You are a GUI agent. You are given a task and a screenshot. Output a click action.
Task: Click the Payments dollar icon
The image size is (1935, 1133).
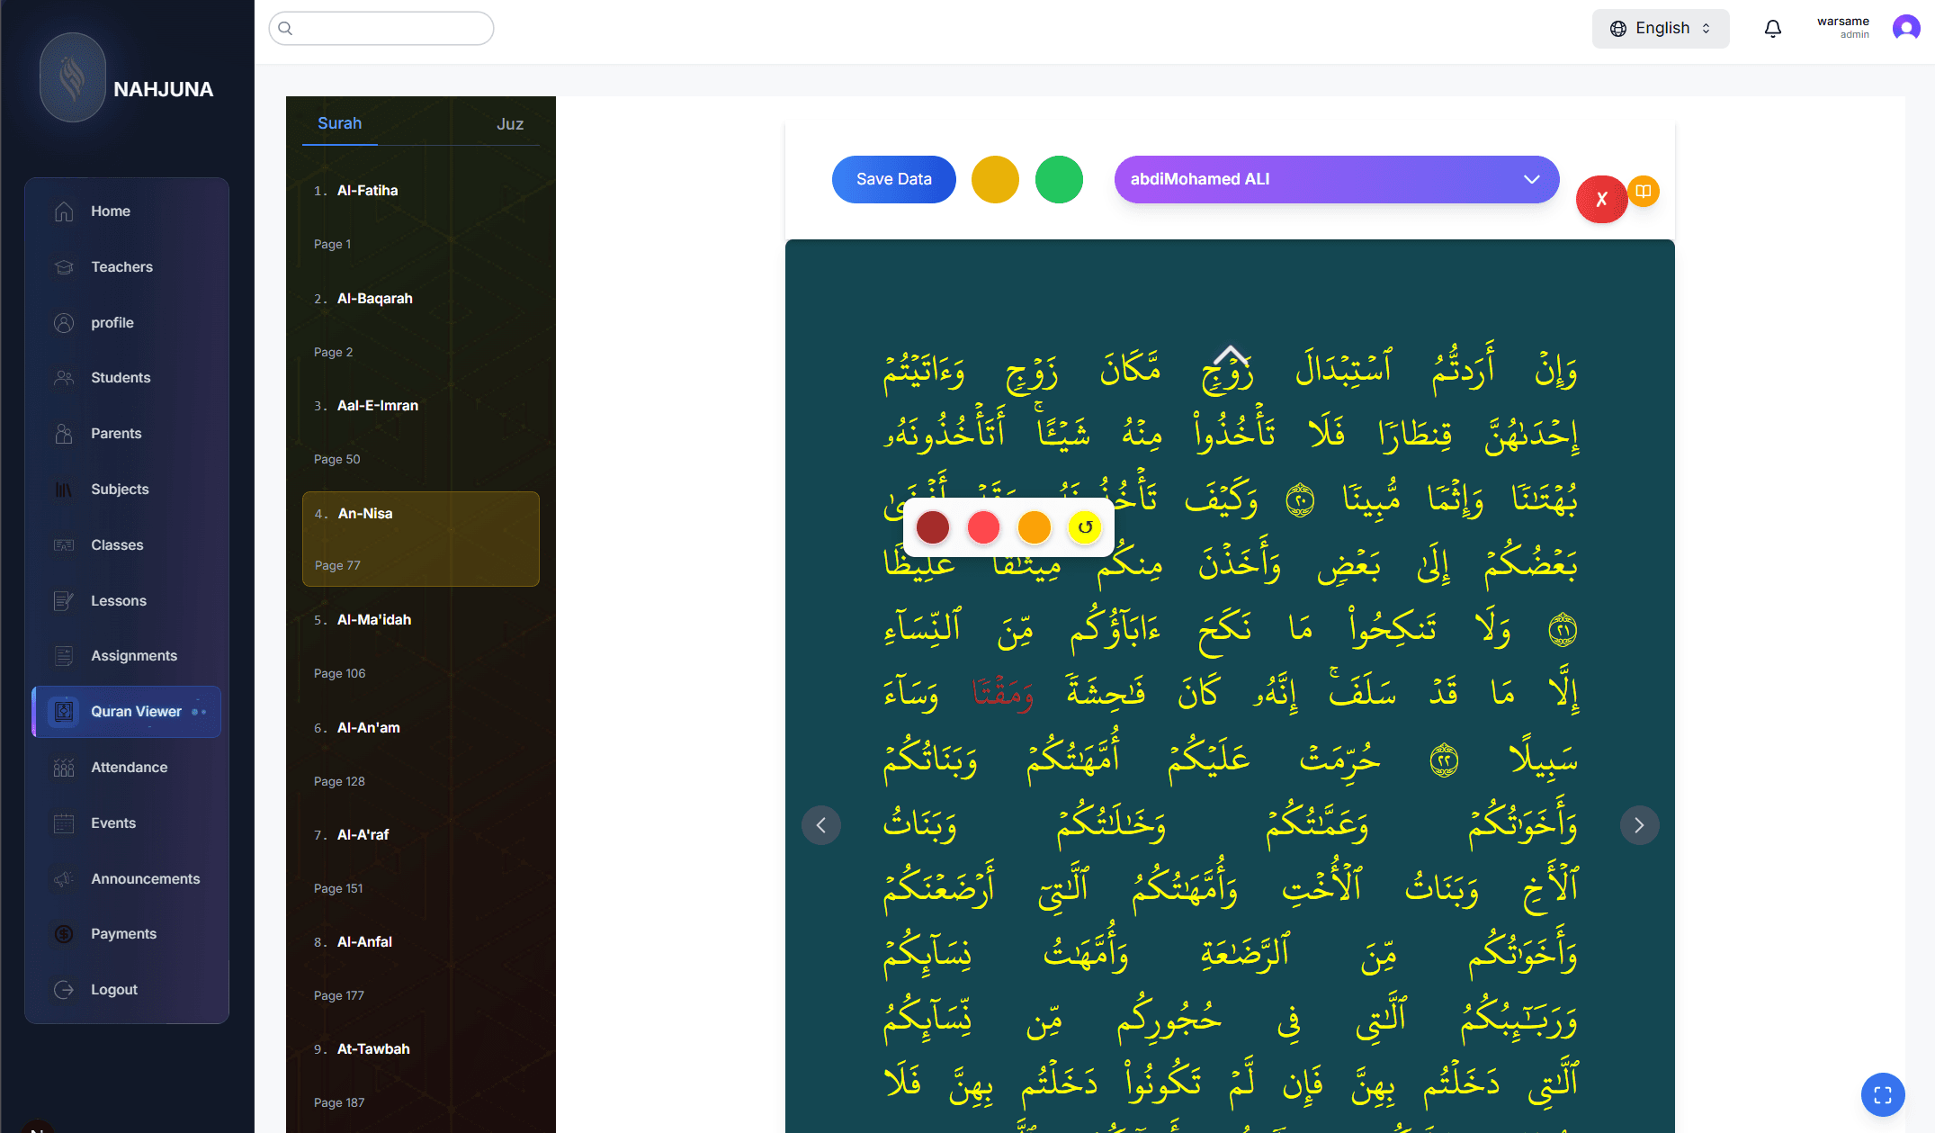(64, 934)
